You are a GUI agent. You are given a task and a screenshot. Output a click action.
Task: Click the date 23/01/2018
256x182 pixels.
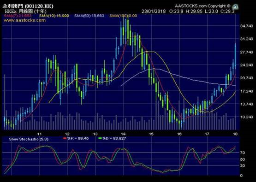(154, 12)
